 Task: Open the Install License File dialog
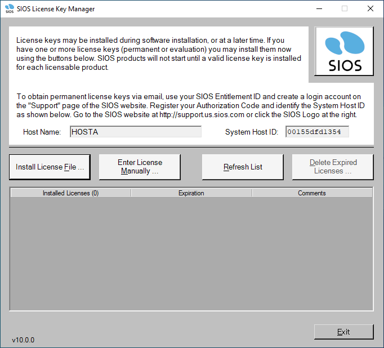50,167
